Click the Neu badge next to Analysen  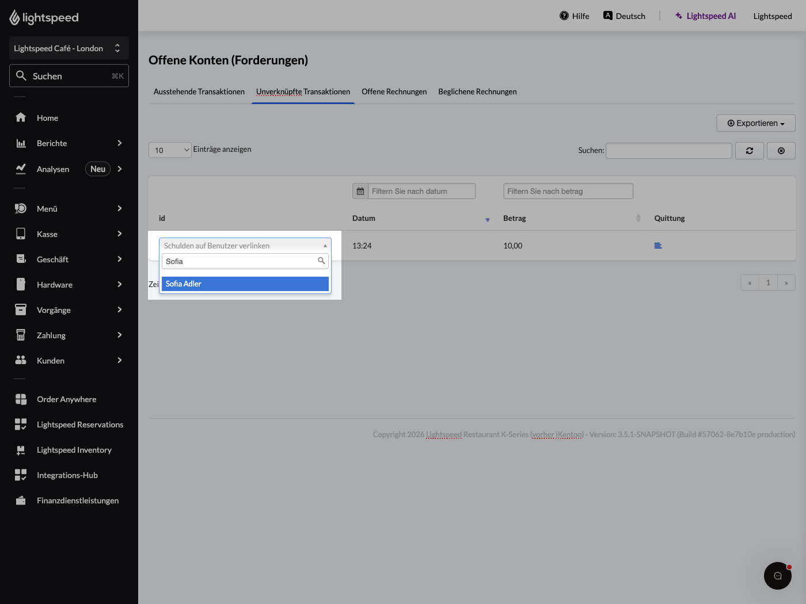[x=98, y=169]
